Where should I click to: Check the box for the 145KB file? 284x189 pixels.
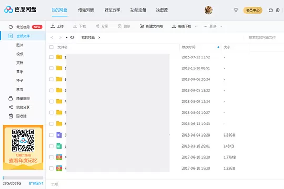pyautogui.click(x=52, y=146)
